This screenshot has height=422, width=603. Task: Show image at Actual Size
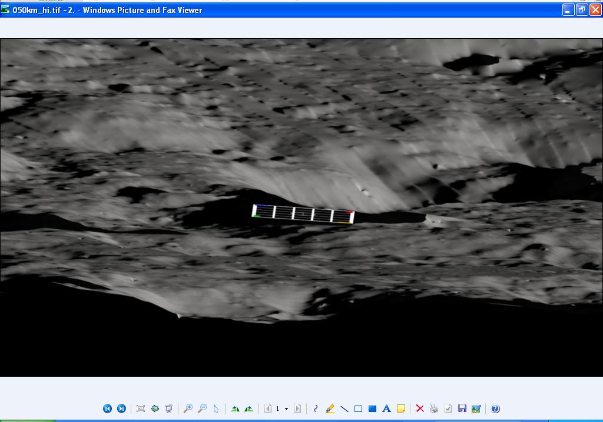click(155, 408)
